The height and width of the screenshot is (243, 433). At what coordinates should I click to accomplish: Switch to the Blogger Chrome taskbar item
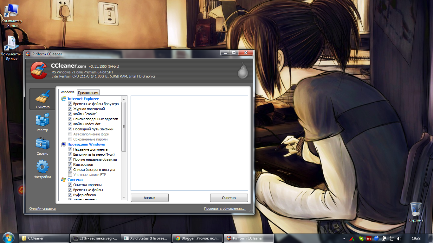point(198,238)
